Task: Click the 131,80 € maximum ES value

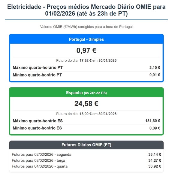Action: [x=152, y=121]
